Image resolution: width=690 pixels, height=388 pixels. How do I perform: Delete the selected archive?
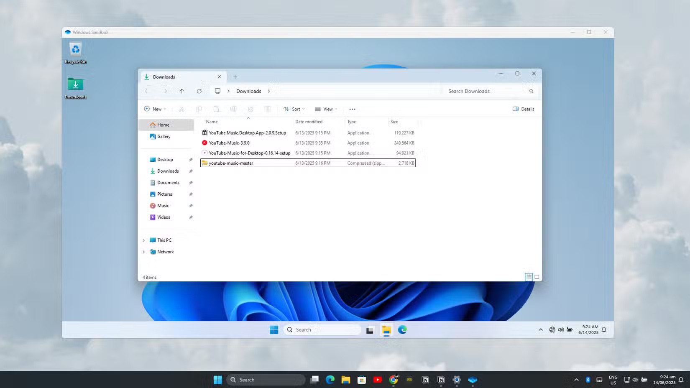(x=268, y=109)
